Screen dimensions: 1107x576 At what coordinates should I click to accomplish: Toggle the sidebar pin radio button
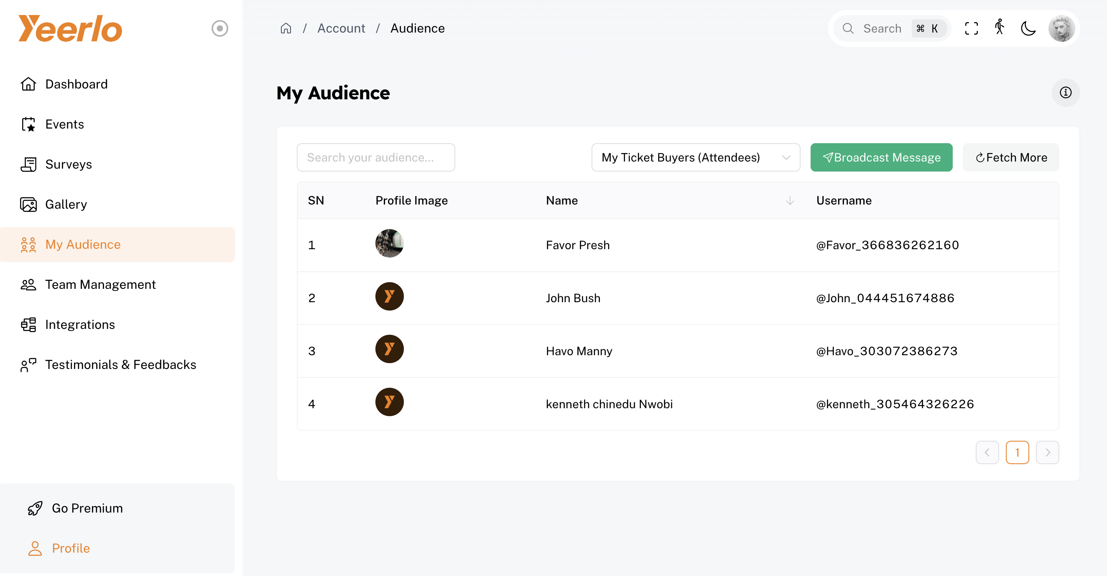[219, 28]
